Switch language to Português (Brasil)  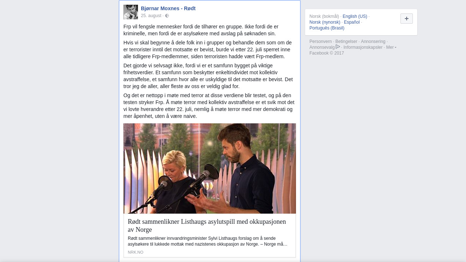(x=327, y=28)
